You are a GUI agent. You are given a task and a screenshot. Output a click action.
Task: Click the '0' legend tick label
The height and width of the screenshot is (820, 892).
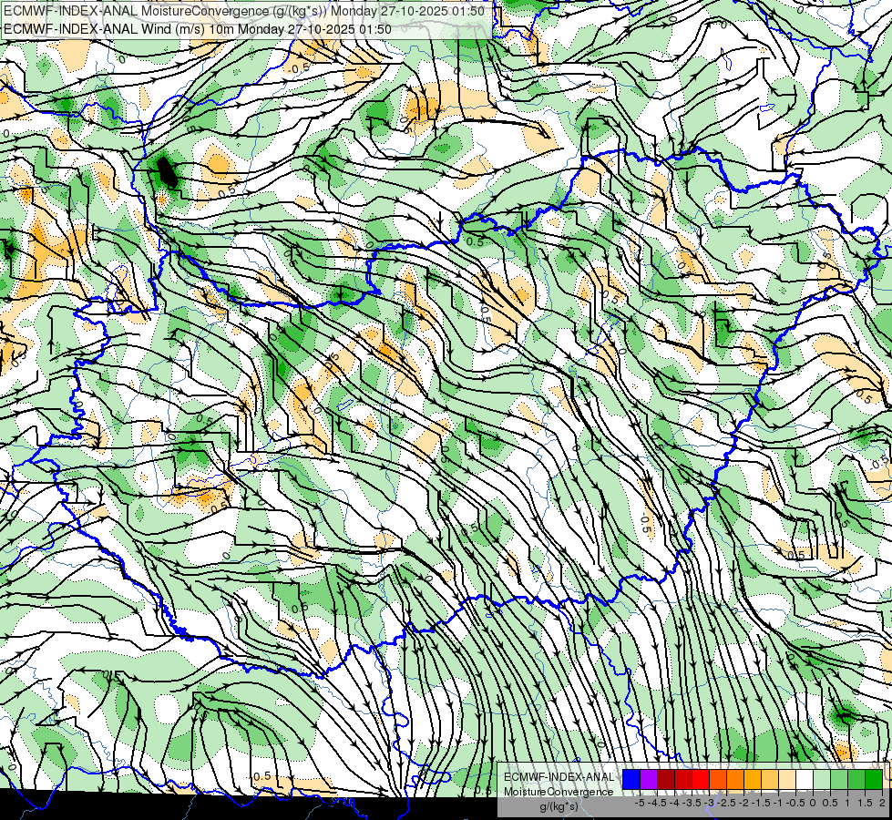pos(813,803)
